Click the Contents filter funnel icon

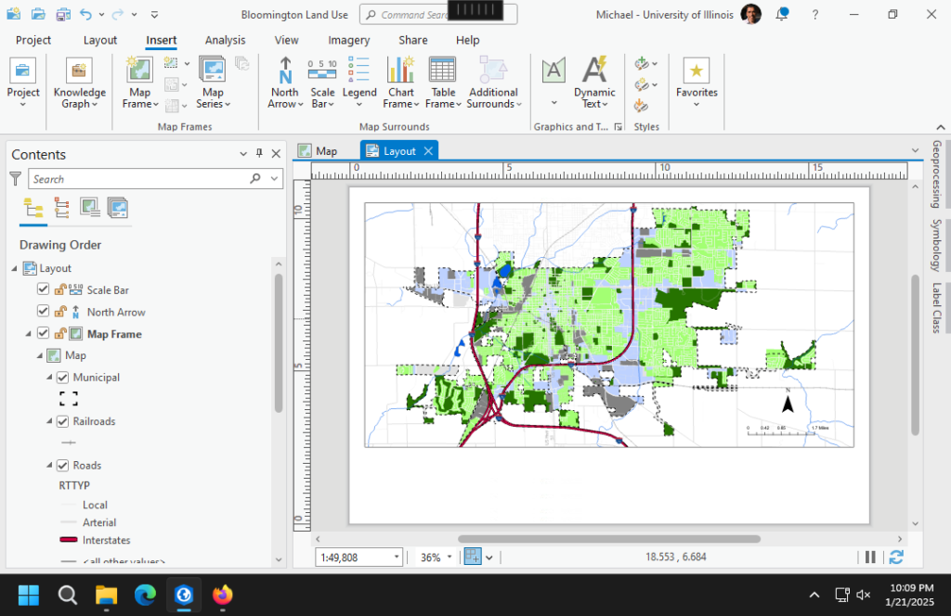(16, 179)
